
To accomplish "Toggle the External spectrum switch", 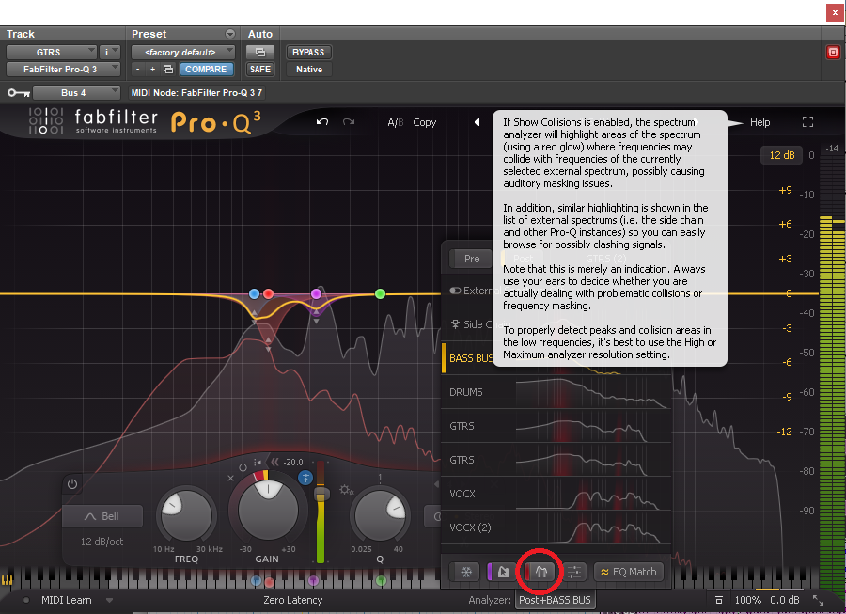I will 455,291.
